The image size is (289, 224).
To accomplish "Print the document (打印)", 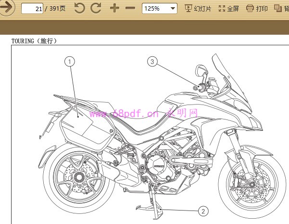I will tap(257, 9).
